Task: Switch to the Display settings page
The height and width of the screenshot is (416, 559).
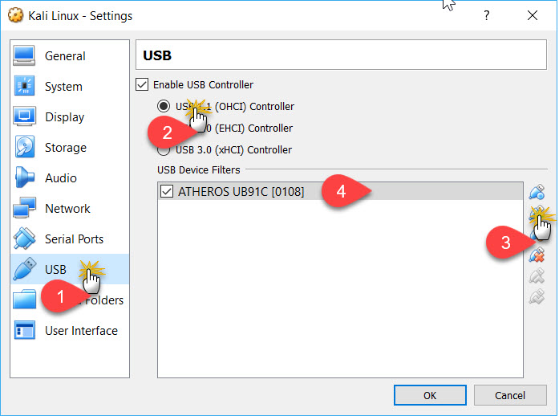Action: click(x=65, y=117)
